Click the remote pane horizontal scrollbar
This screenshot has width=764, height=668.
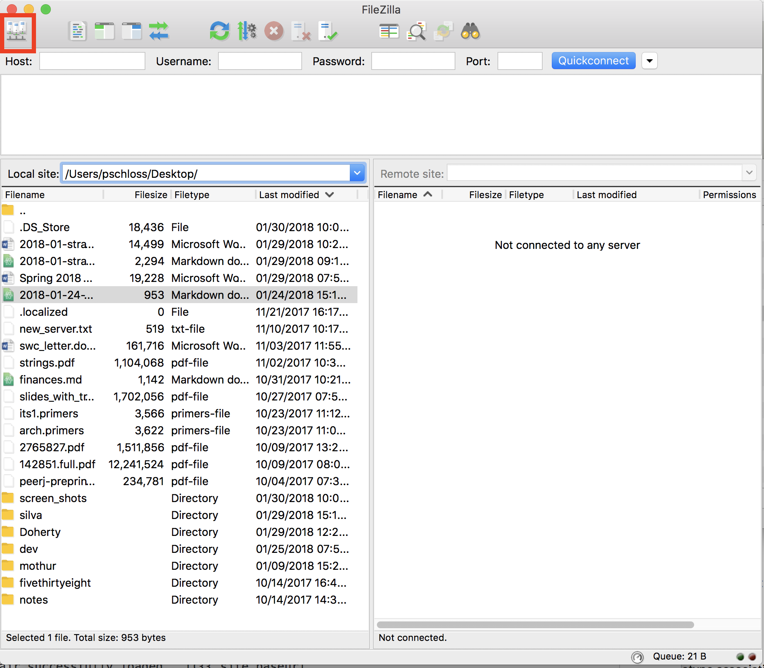pyautogui.click(x=535, y=625)
